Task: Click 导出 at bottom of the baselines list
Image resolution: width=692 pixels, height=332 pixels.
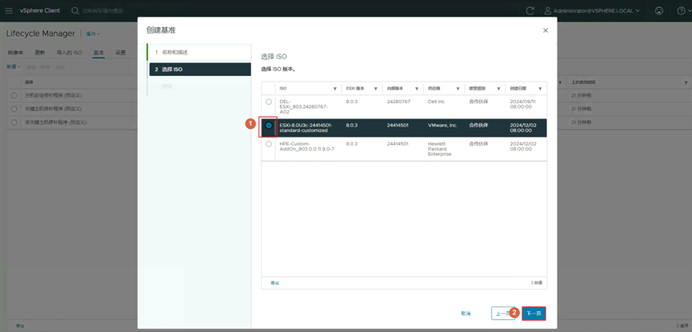Action: 20,326
